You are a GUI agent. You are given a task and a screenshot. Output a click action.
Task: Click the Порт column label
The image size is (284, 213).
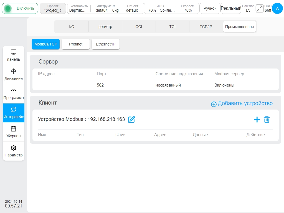[102, 74]
